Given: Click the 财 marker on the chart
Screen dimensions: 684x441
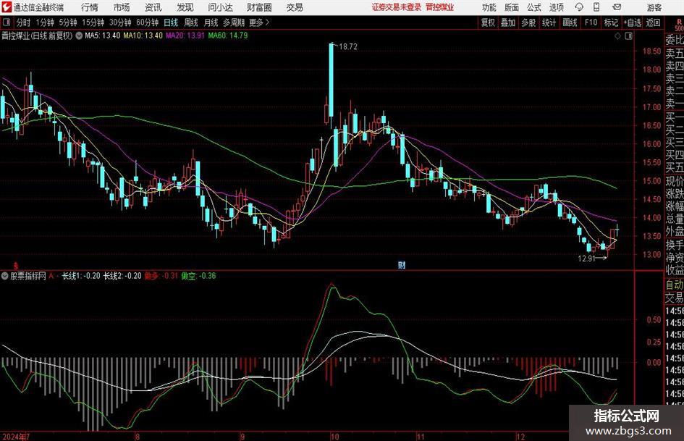Looking at the screenshot, I should 402,264.
